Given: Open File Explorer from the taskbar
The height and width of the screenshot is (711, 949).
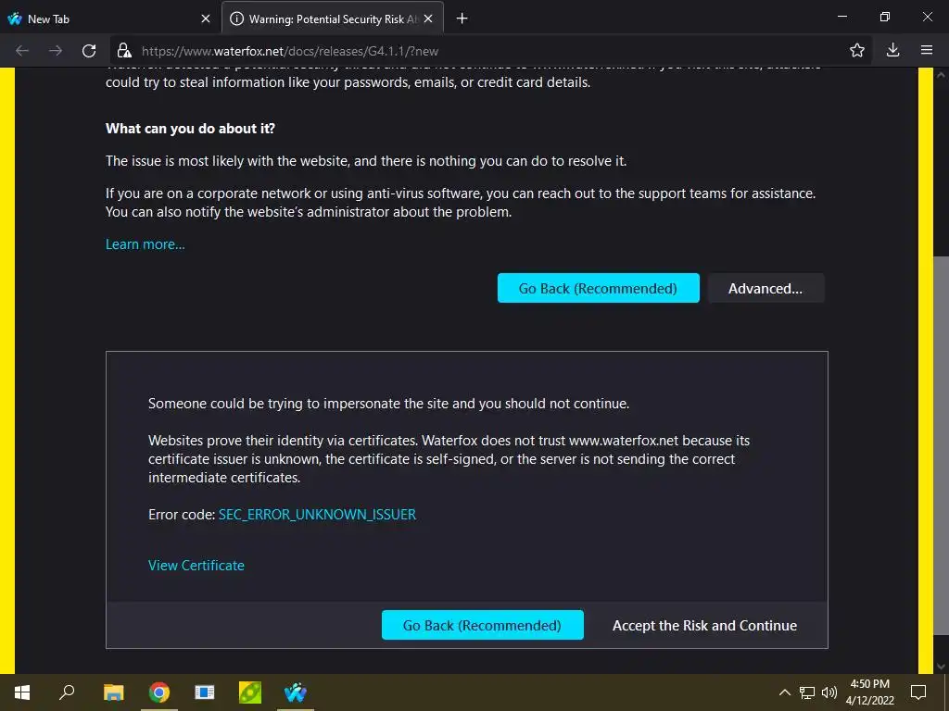Looking at the screenshot, I should [x=113, y=692].
